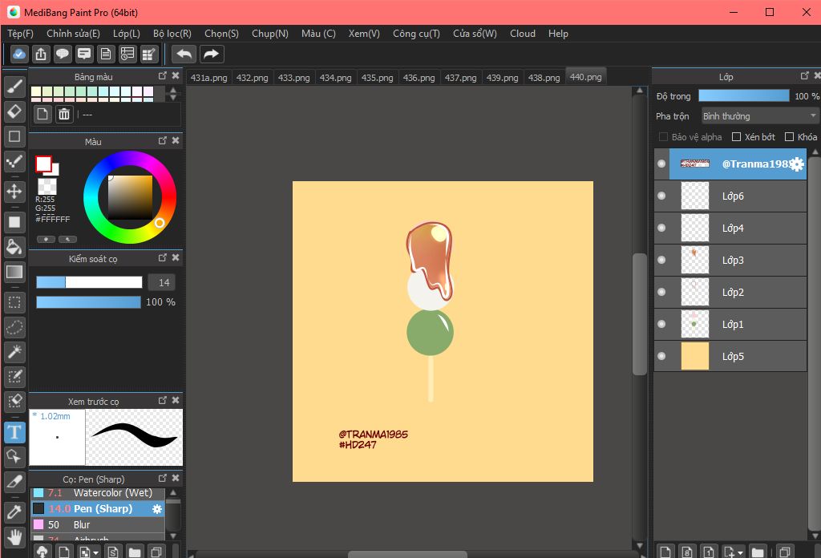Select the Brush tool in left toolbar
The height and width of the screenshot is (558, 821).
coord(14,87)
